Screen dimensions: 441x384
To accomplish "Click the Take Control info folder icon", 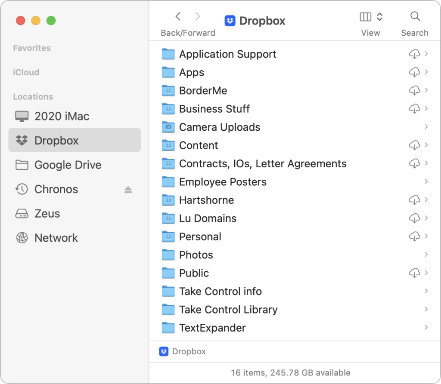I will coord(168,291).
